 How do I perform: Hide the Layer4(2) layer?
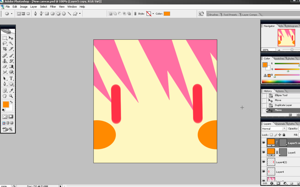(x=264, y=162)
